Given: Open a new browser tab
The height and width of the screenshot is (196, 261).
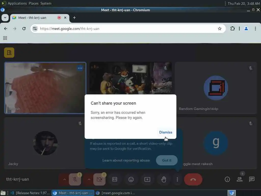Looking at the screenshot, I should point(74,18).
